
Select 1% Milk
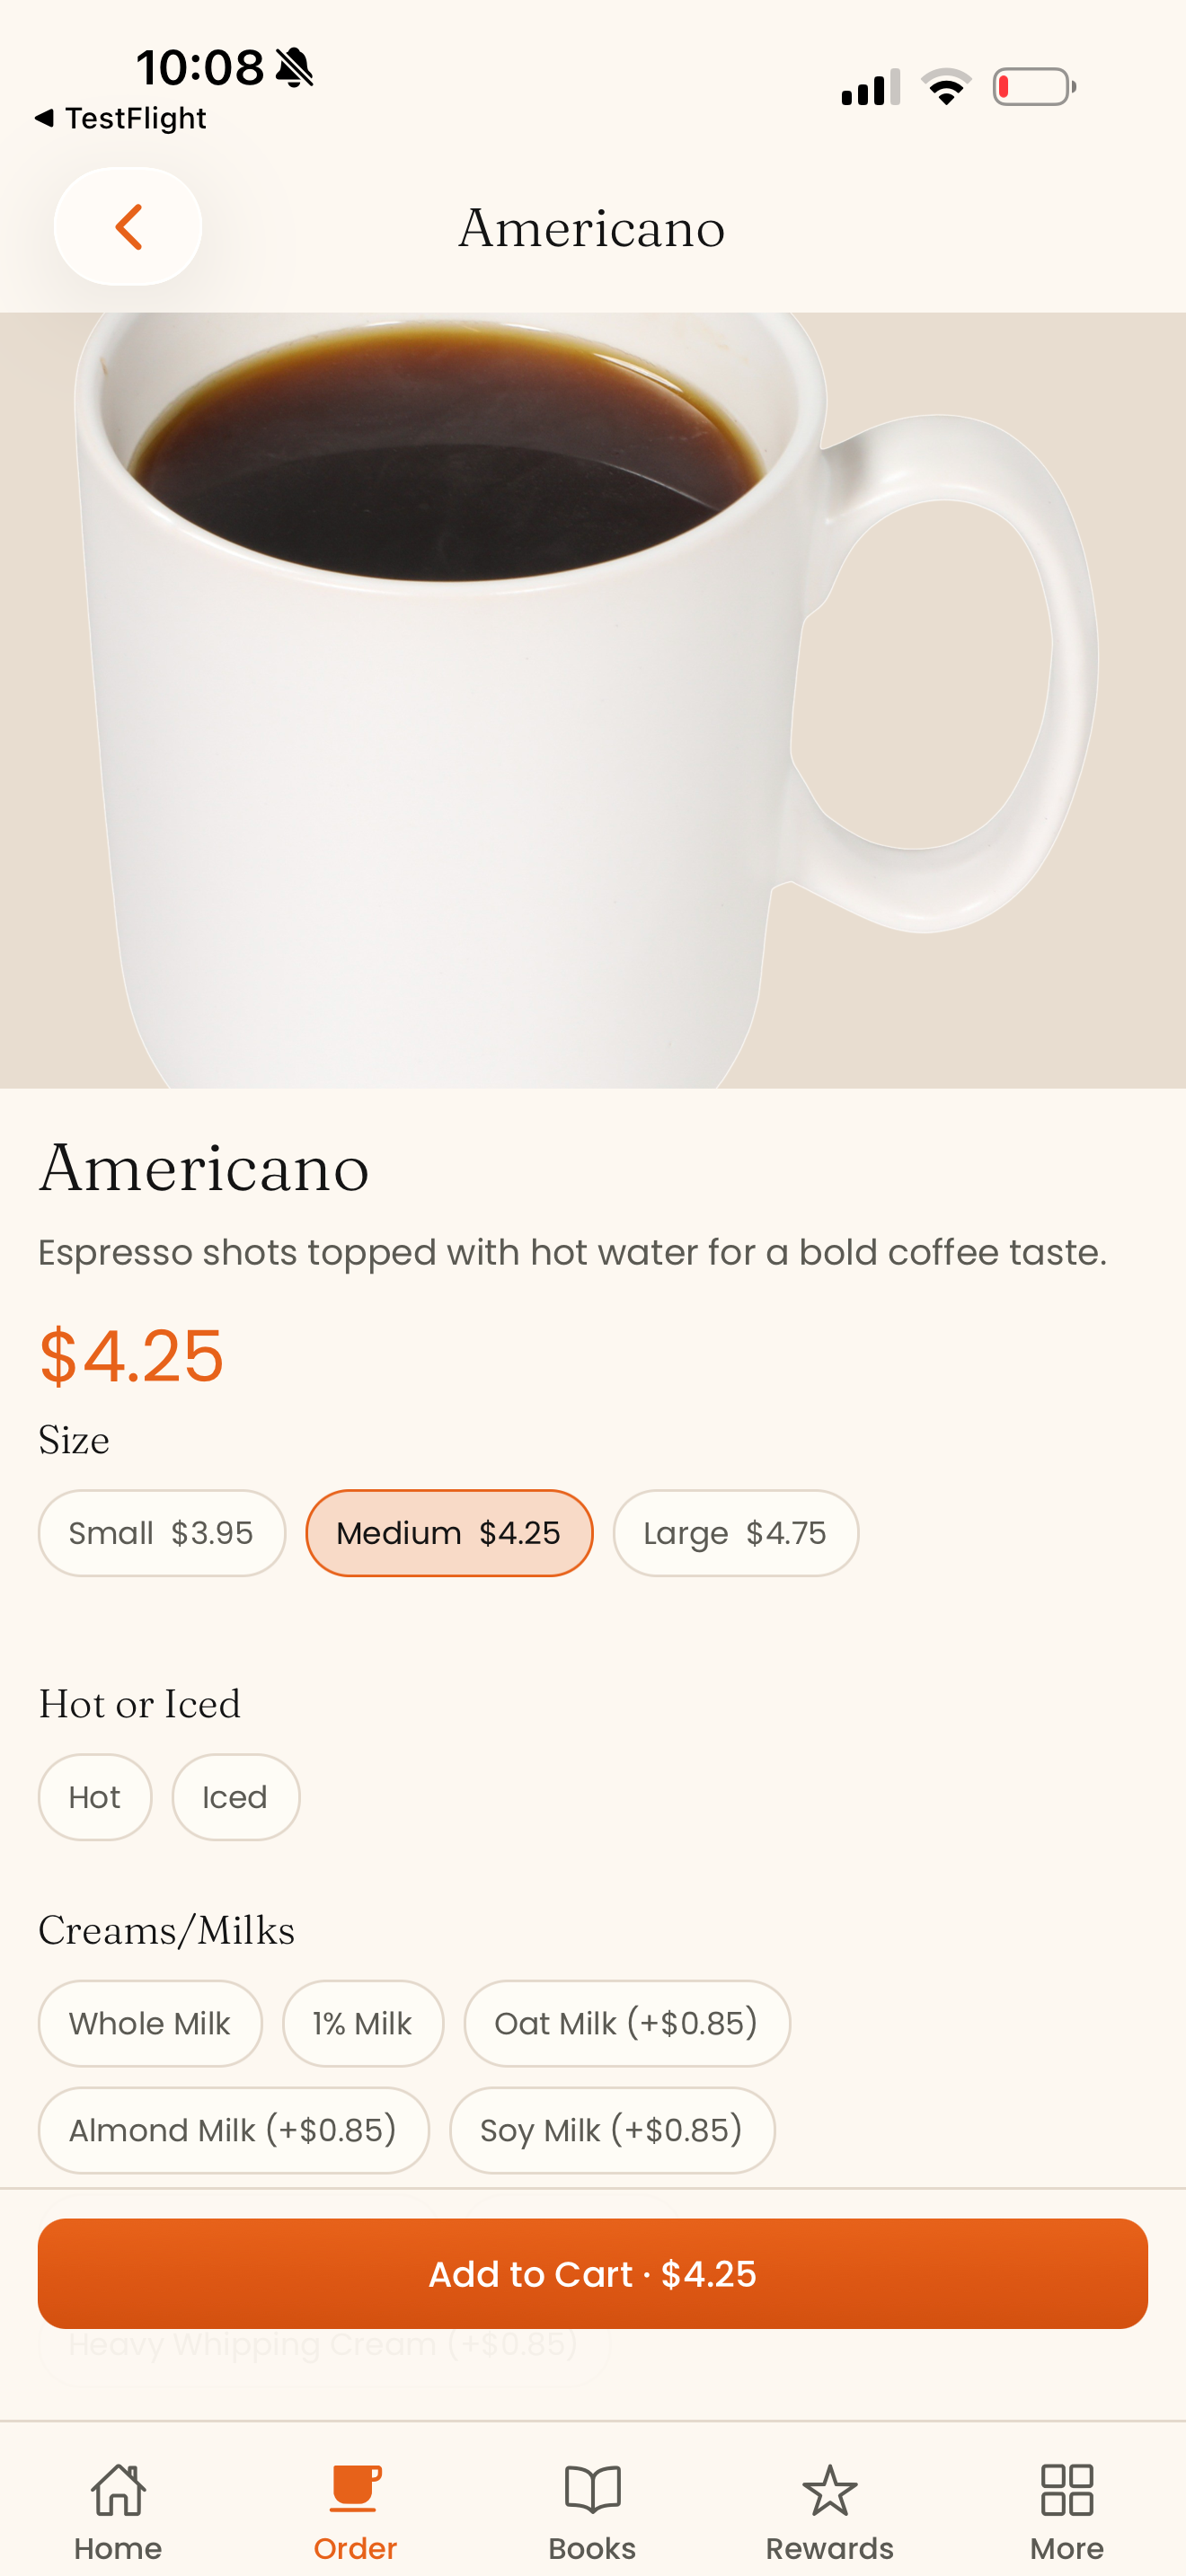pyautogui.click(x=362, y=2023)
